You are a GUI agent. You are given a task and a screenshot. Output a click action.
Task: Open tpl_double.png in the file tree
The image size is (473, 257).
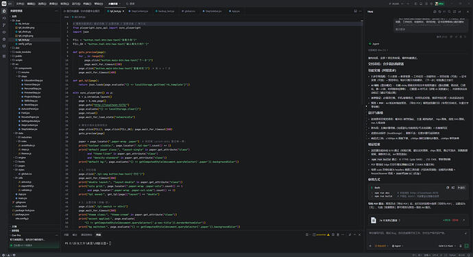[x=25, y=27]
